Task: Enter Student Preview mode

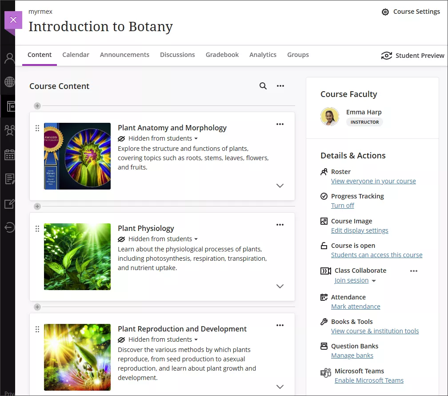Action: (x=412, y=56)
